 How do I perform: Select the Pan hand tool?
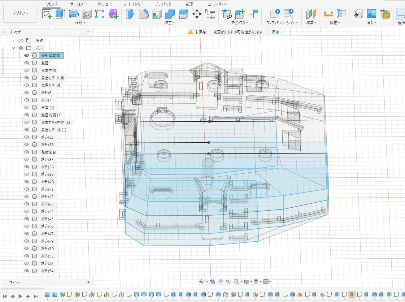pos(220,282)
